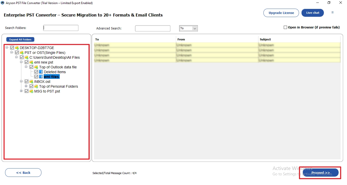Viewport: 347px width, 185px height.
Task: Expand the MSG to PST.pst node
Action: point(21,91)
